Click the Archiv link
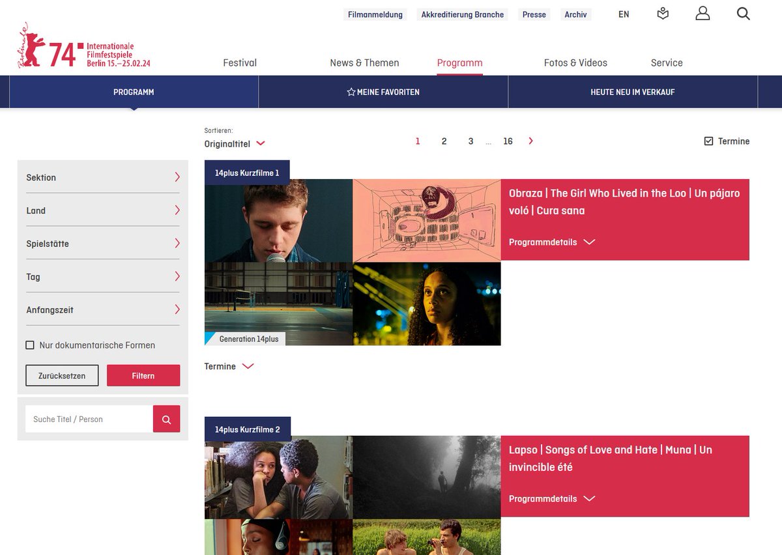The height and width of the screenshot is (555, 782). click(x=576, y=14)
